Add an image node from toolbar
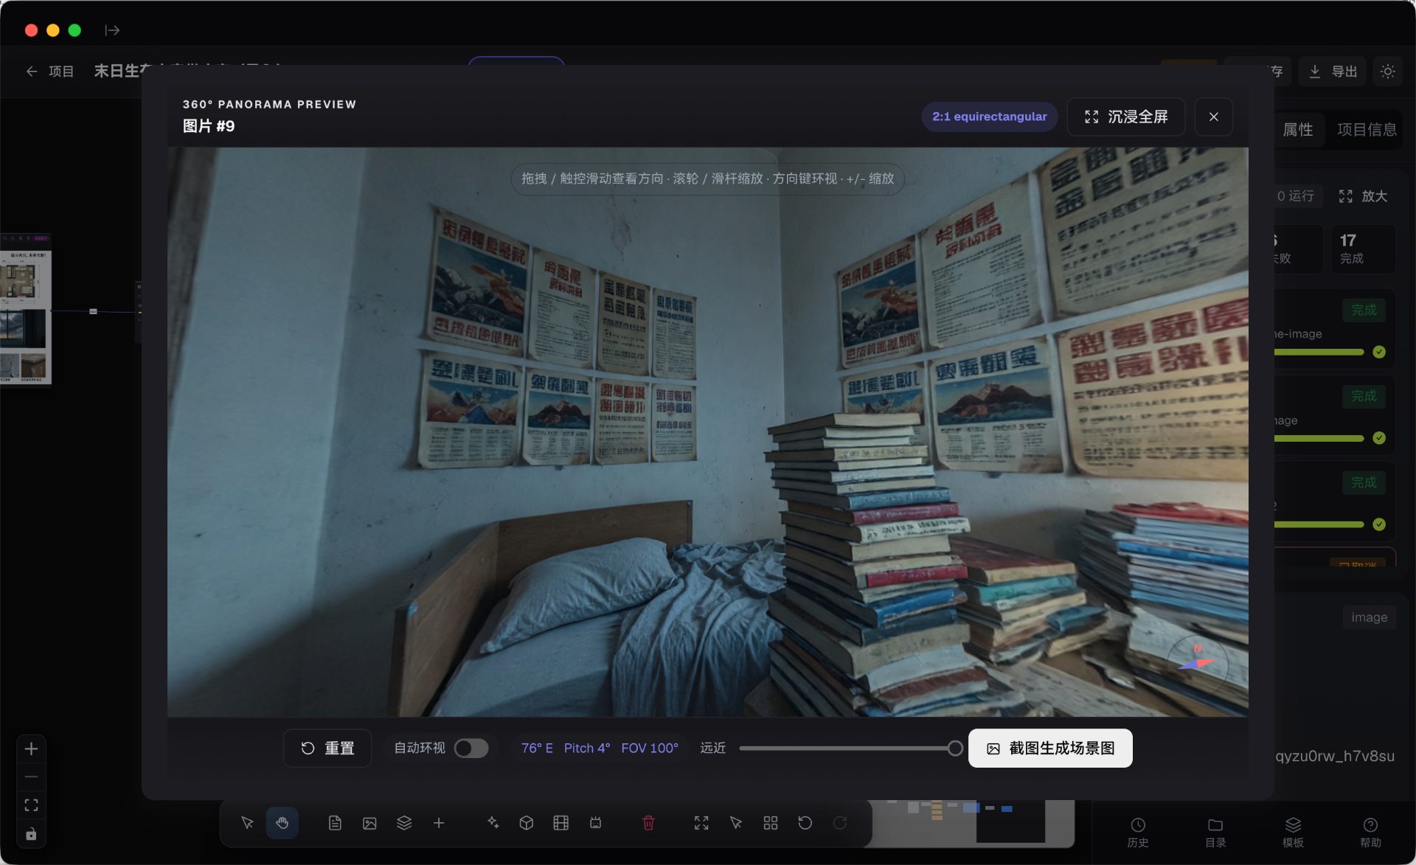This screenshot has width=1416, height=865. click(x=369, y=823)
